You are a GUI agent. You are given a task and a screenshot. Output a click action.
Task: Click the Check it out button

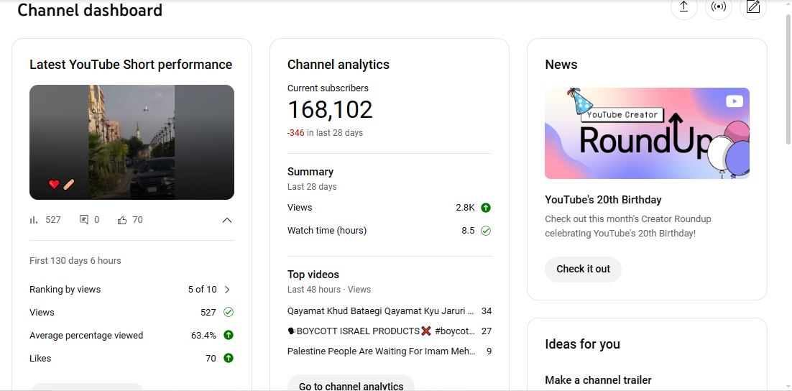tap(583, 269)
